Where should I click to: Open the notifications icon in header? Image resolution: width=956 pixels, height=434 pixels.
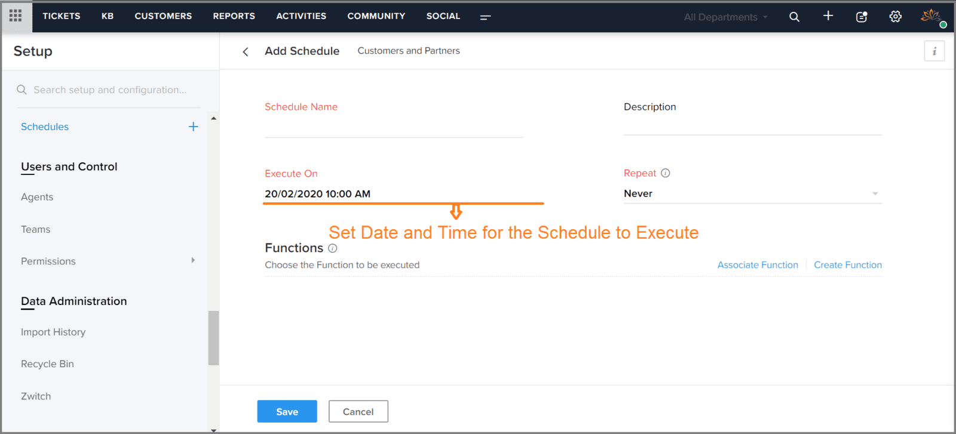tap(862, 17)
